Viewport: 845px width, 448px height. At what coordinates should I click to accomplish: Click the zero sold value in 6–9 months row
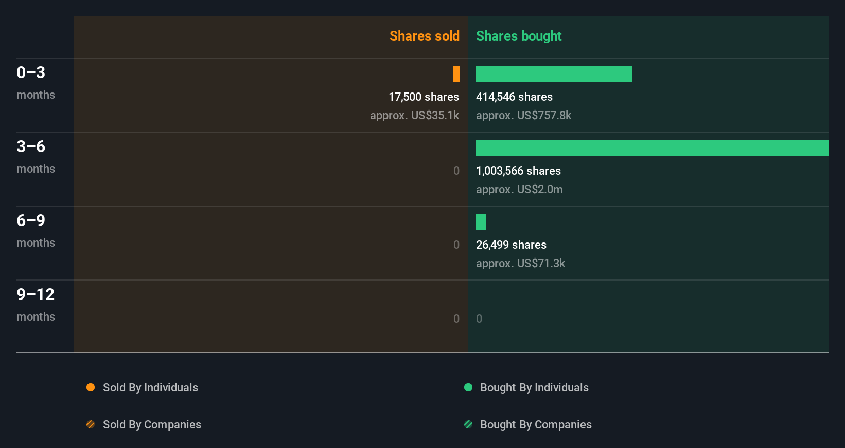(x=456, y=245)
